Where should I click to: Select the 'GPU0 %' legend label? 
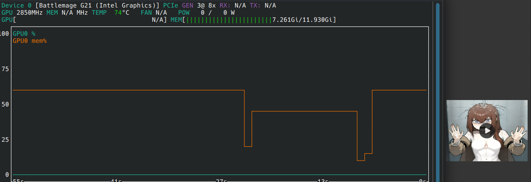pyautogui.click(x=24, y=33)
